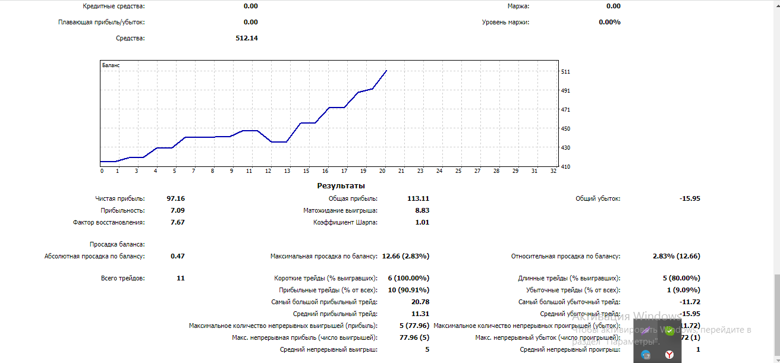Select Средний прибыльный трейд value 11.31

pyautogui.click(x=420, y=314)
